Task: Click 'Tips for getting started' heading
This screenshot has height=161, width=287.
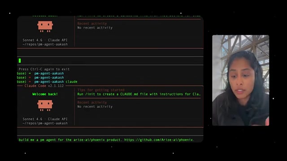Action: tap(101, 90)
